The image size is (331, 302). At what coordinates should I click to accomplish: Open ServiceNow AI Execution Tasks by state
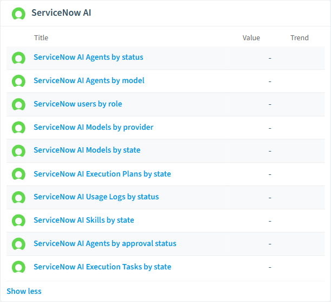tap(102, 267)
